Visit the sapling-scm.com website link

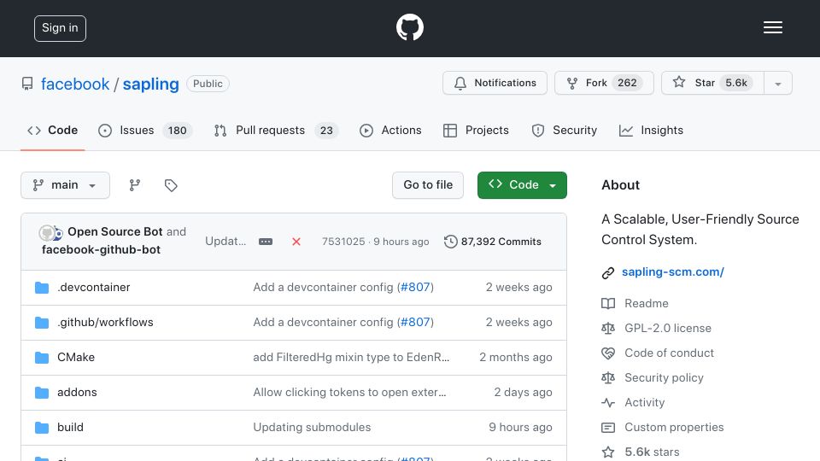tap(672, 271)
